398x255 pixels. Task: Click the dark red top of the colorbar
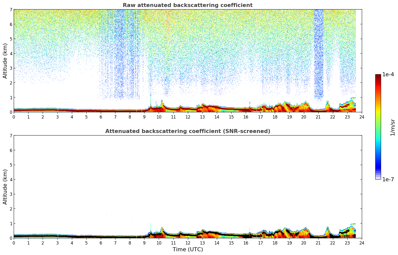click(x=378, y=76)
